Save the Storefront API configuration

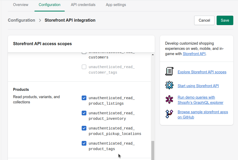(225, 20)
